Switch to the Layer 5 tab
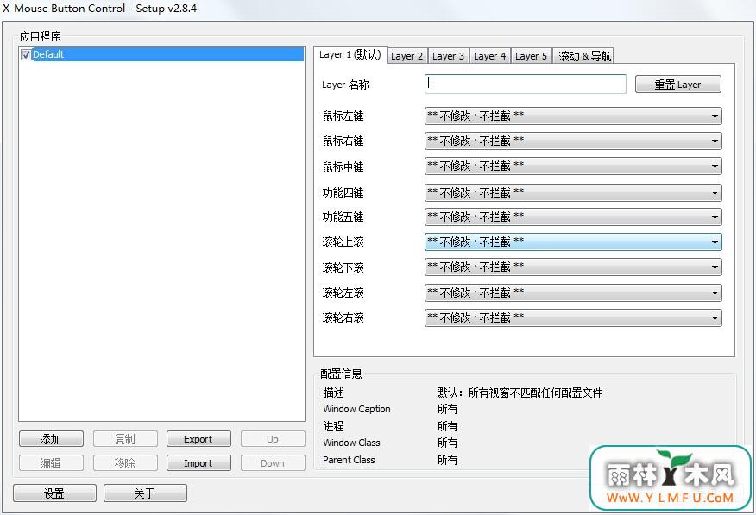 coord(531,56)
